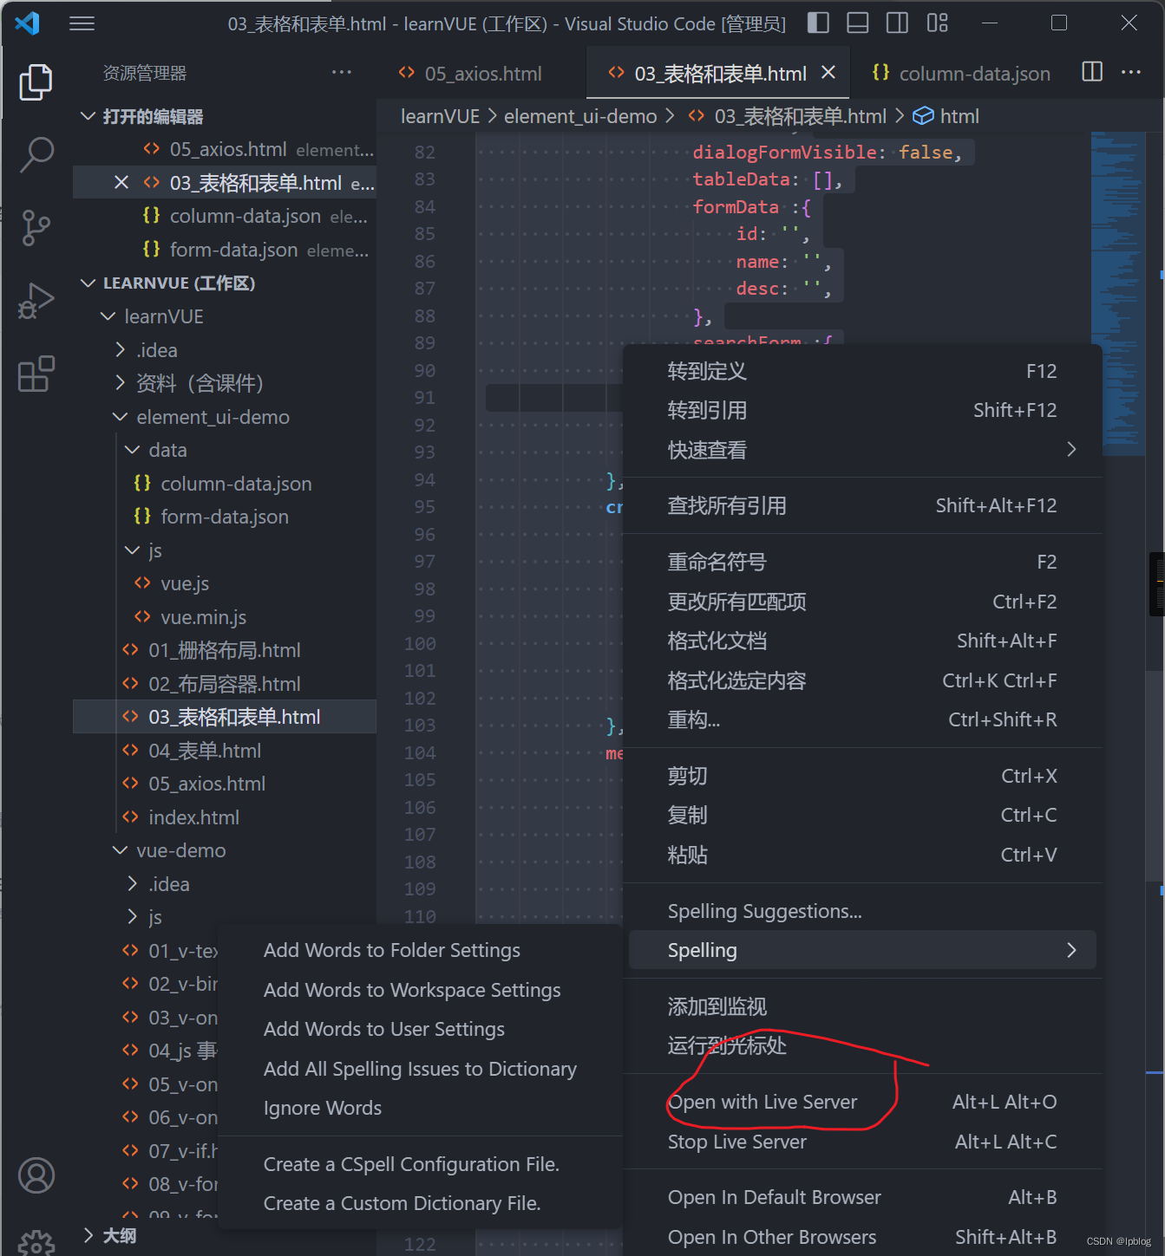The width and height of the screenshot is (1165, 1256).
Task: Choose Add All Spelling Issues to Dictionary
Action: [421, 1069]
